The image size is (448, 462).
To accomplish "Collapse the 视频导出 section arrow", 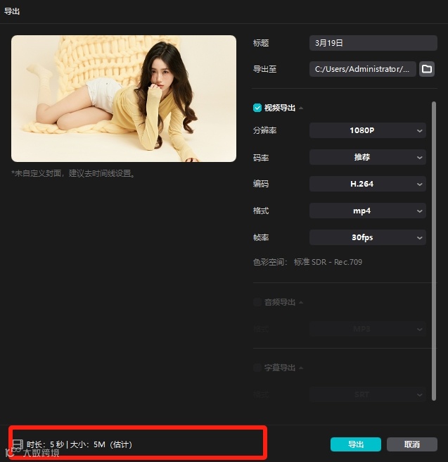I will tap(301, 108).
